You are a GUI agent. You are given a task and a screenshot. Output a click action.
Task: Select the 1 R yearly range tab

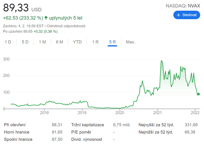pos(95,42)
